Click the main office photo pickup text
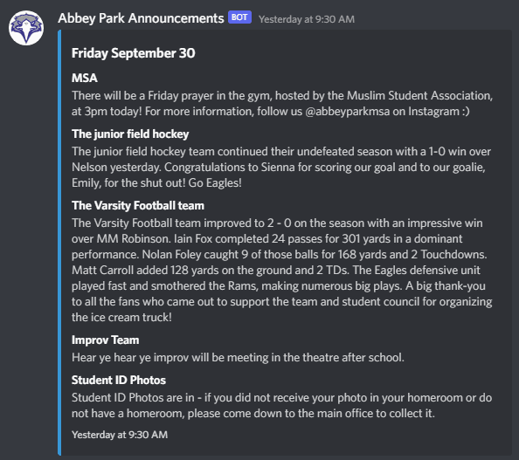Viewport: 519px width, 460px height. (x=281, y=405)
